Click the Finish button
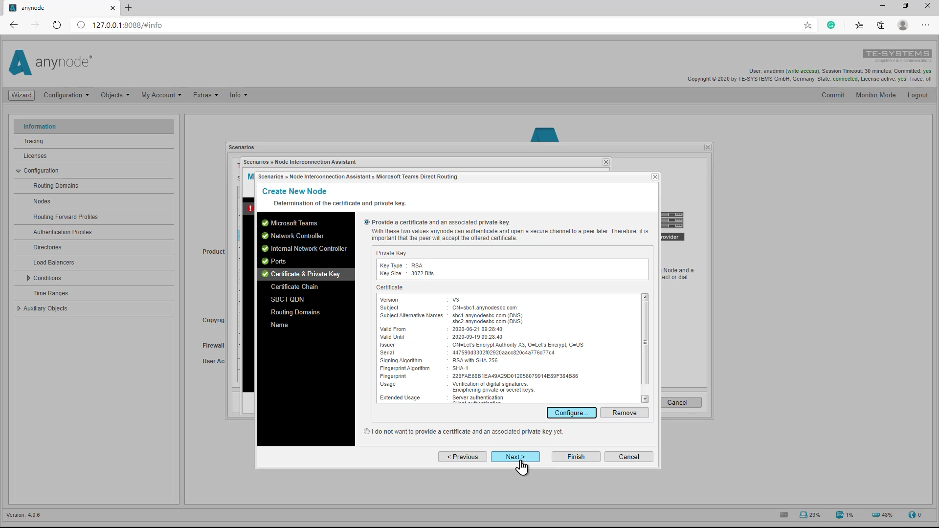This screenshot has width=939, height=528. pos(576,457)
